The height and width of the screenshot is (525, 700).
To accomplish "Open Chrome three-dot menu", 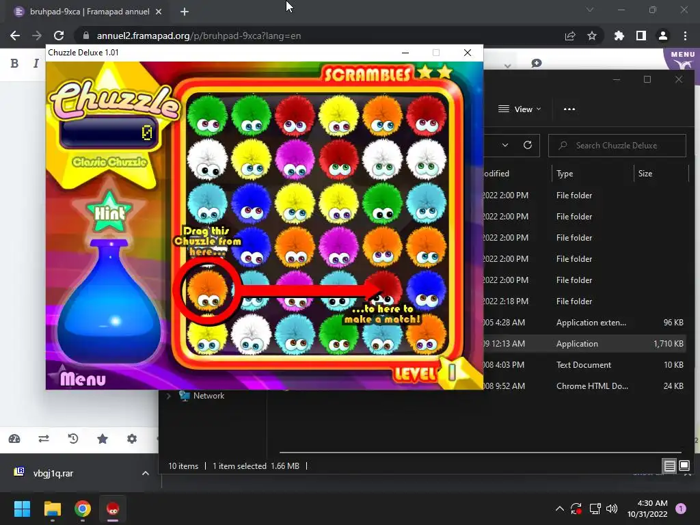I will [x=685, y=36].
